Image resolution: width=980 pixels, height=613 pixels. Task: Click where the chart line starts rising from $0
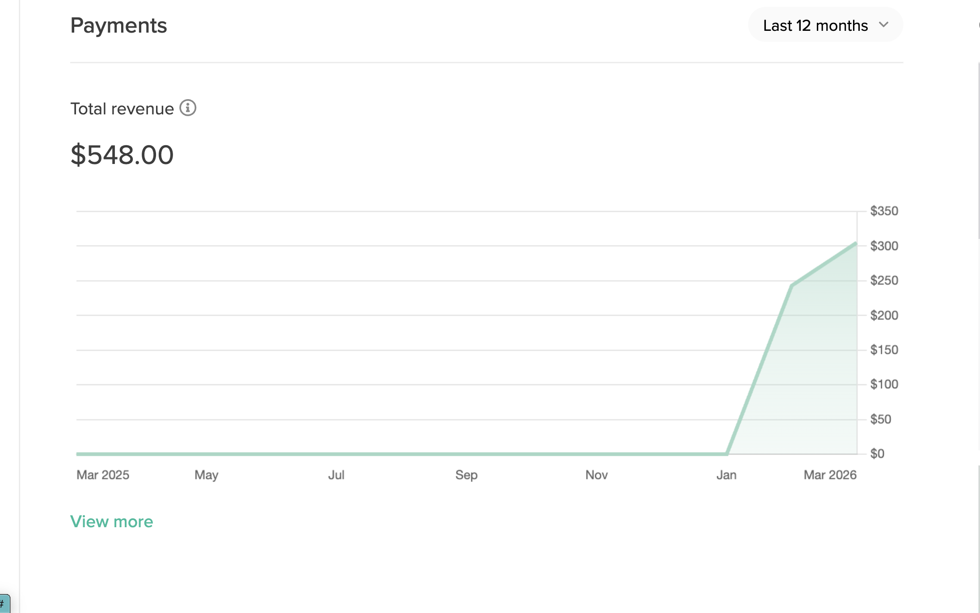click(727, 453)
